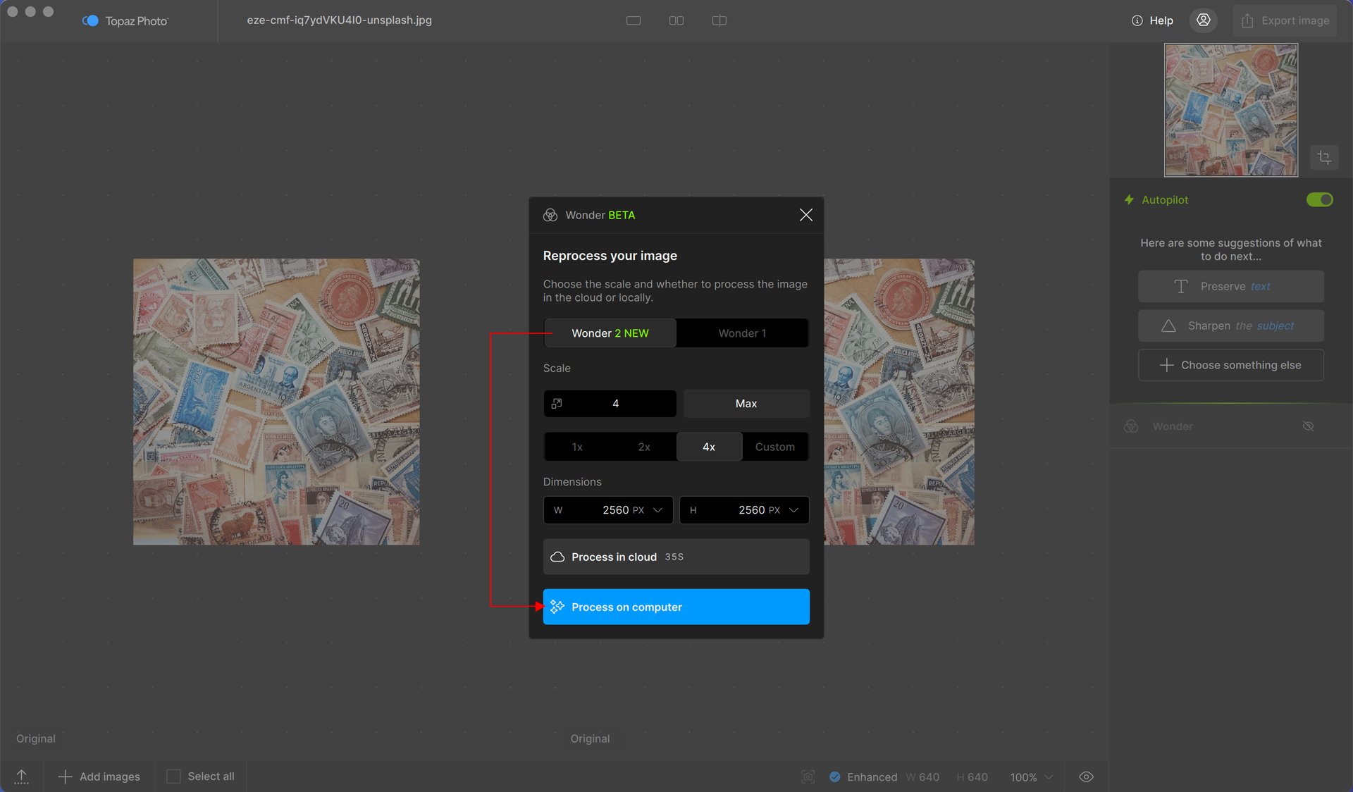Image resolution: width=1353 pixels, height=792 pixels.
Task: Expand the width unit dropdown
Action: tap(657, 510)
